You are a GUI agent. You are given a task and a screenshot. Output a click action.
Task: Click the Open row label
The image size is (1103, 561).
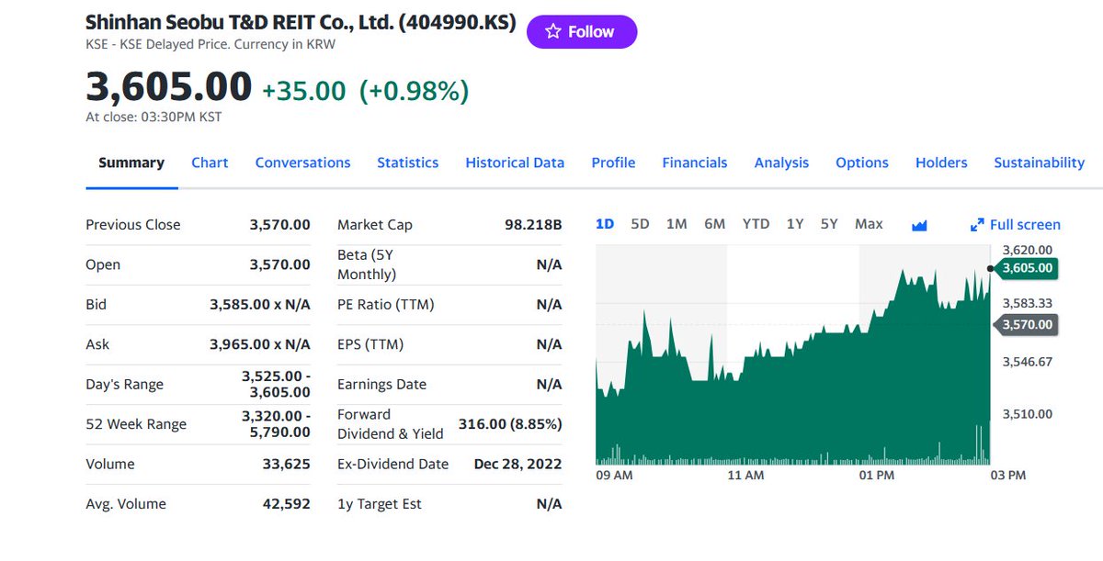click(103, 264)
